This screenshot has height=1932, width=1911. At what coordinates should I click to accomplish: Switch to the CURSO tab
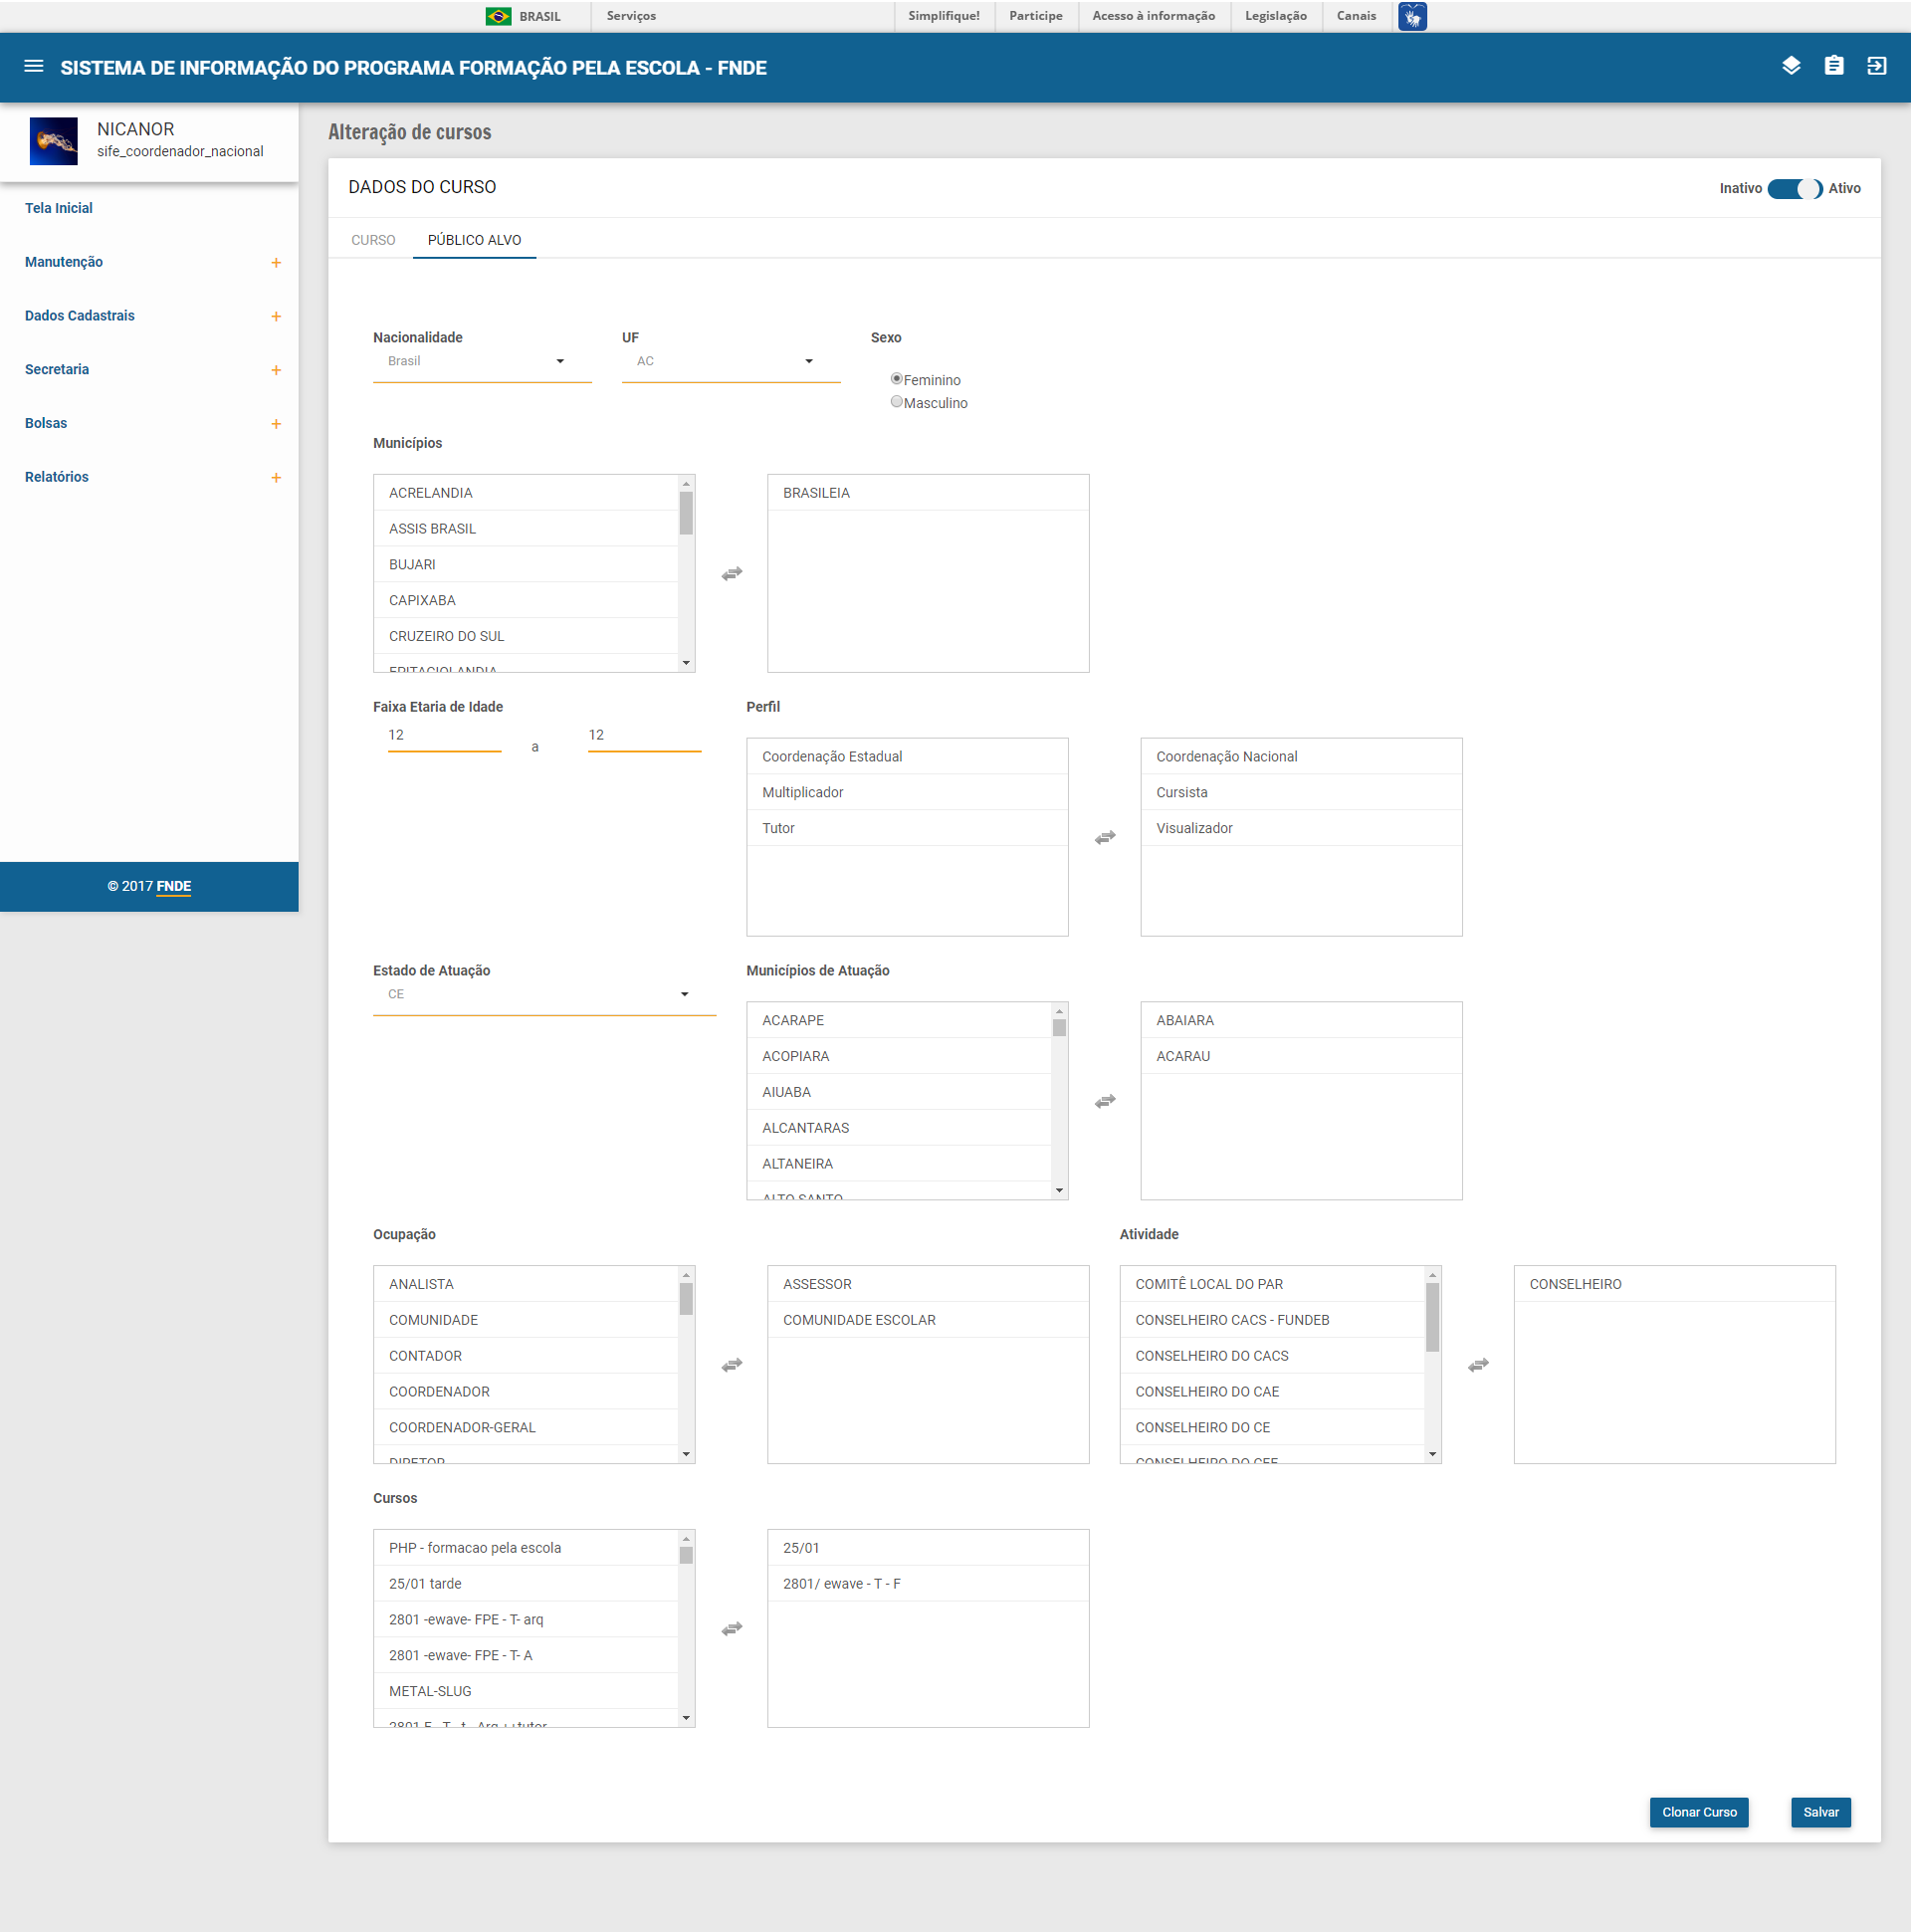(373, 240)
